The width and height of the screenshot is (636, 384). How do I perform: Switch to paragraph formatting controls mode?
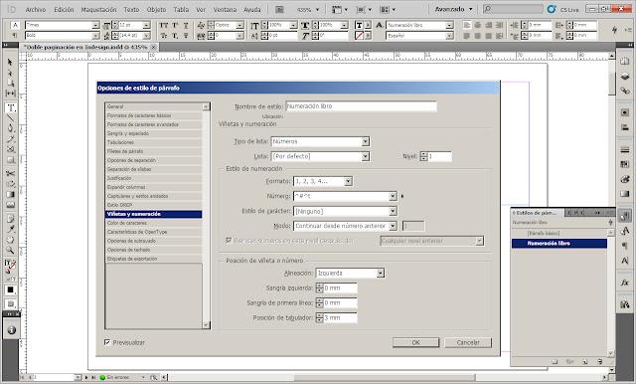(x=15, y=35)
